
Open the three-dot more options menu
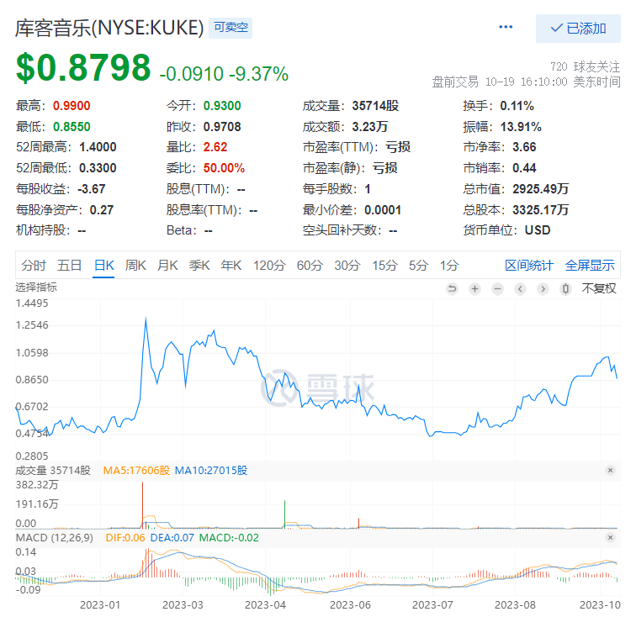(x=506, y=27)
